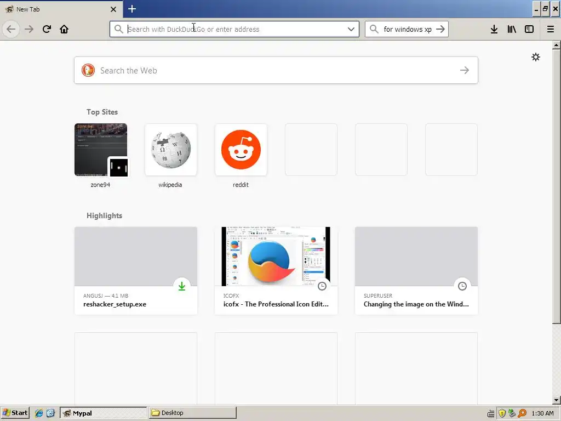Open new tab preferences gear
561x421 pixels.
coord(536,57)
